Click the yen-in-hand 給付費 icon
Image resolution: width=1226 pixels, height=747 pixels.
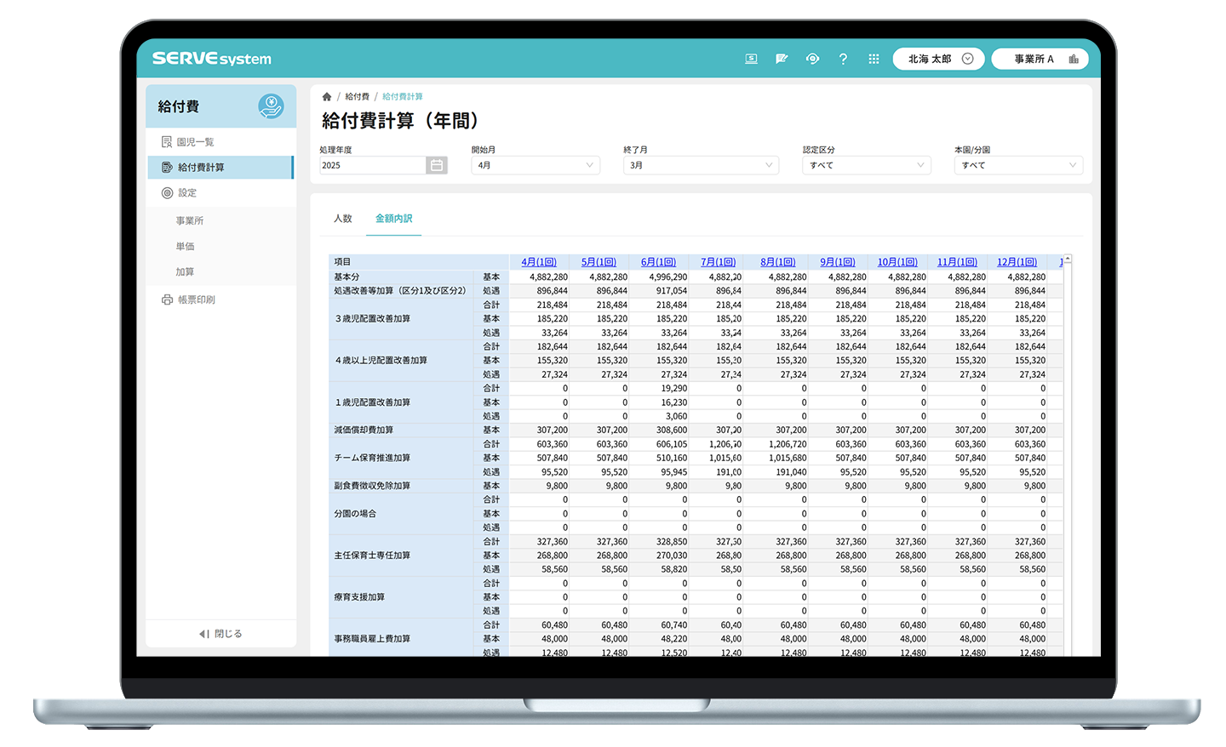click(x=271, y=106)
